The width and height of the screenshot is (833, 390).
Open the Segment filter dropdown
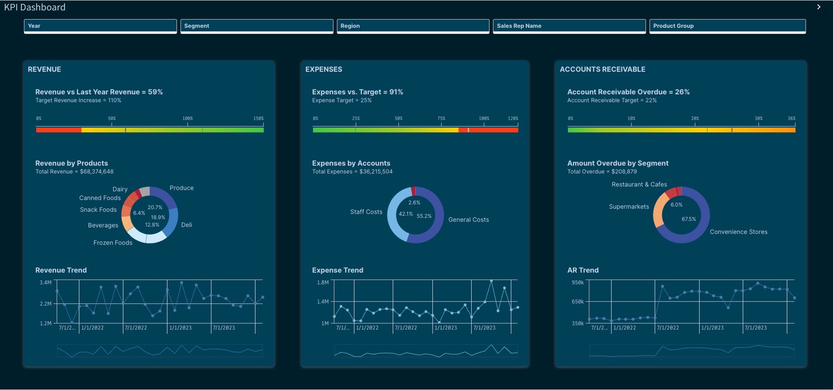[257, 26]
